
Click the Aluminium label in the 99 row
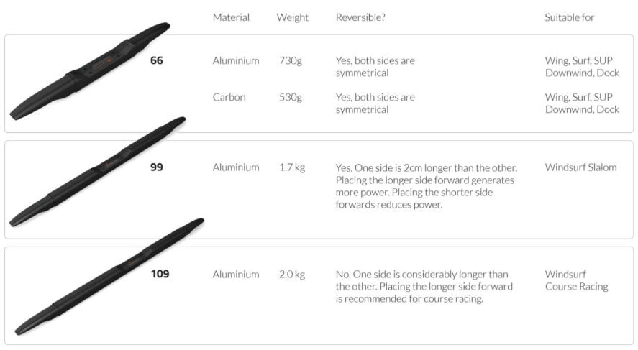pos(236,167)
